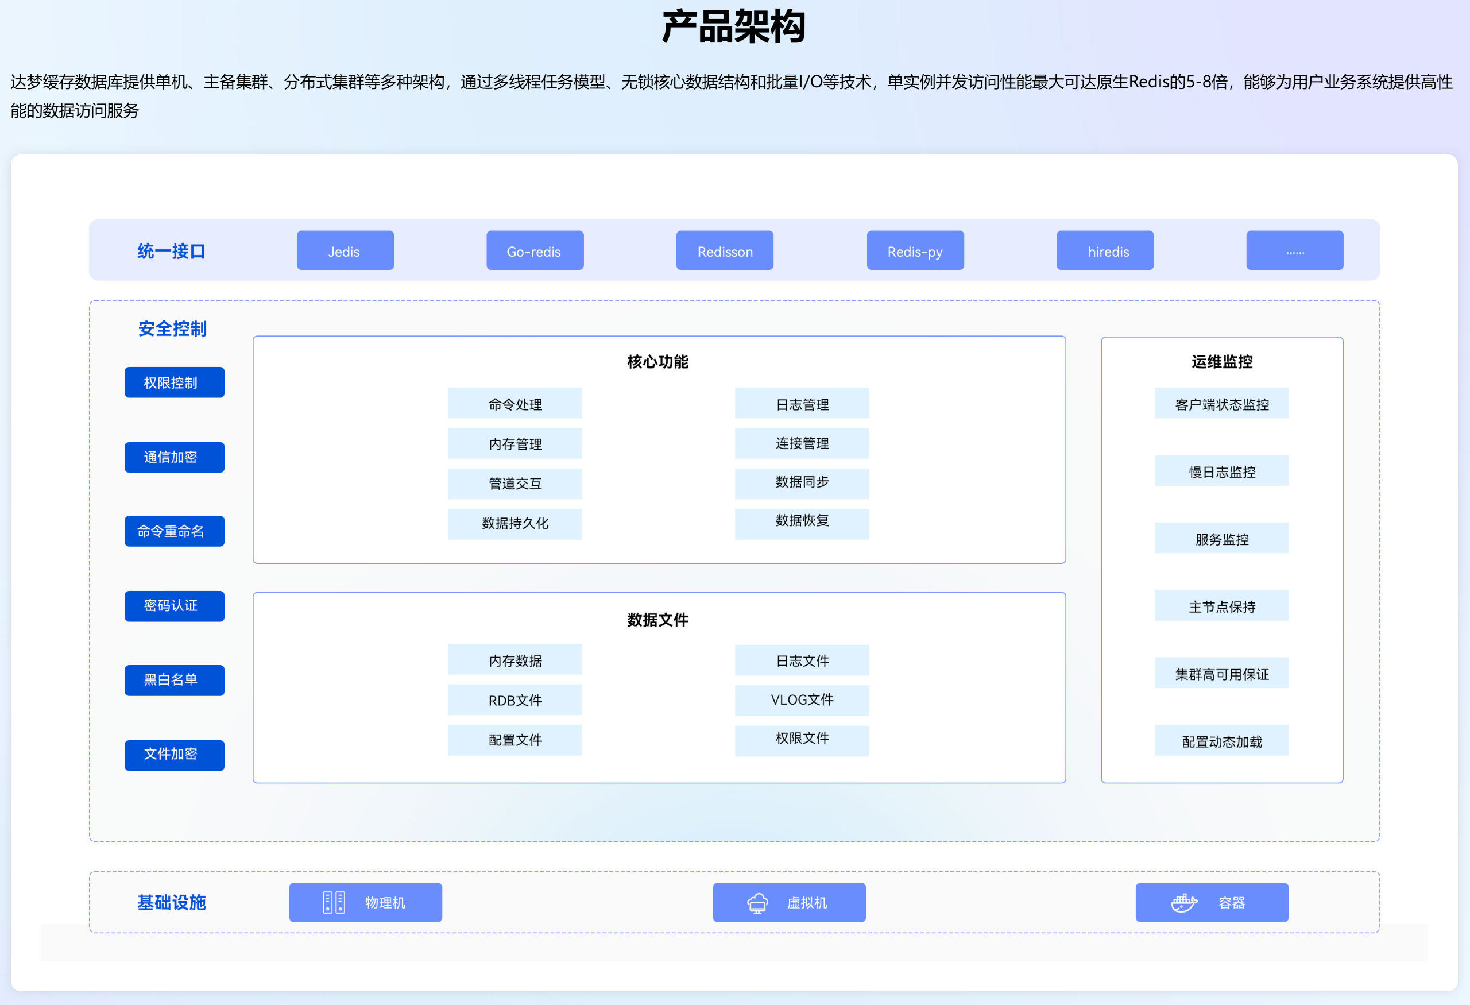This screenshot has height=1005, width=1470.
Task: Click the 核心功能 panel heading
Action: point(658,362)
